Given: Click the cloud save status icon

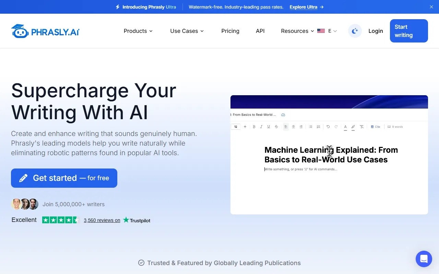Looking at the screenshot, I should click(283, 115).
